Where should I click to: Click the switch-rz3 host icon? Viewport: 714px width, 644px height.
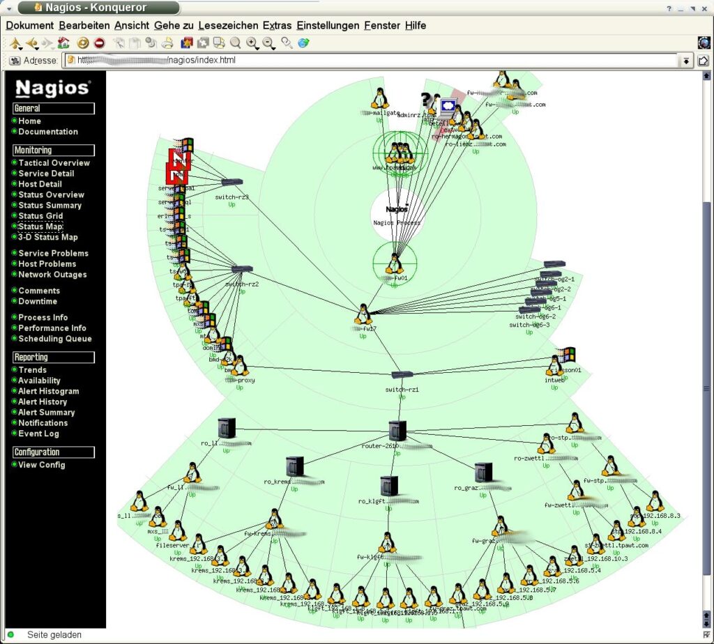[x=231, y=182]
